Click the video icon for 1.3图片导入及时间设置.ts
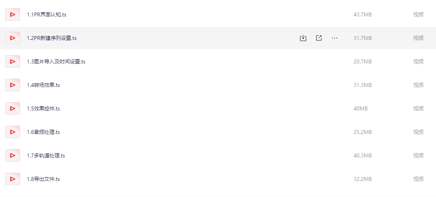This screenshot has width=436, height=197. [x=13, y=61]
